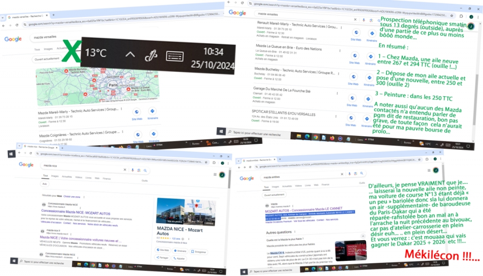Open more options for SPOTICAR STELLANTIS listing
The width and height of the screenshot is (483, 276).
click(336, 116)
